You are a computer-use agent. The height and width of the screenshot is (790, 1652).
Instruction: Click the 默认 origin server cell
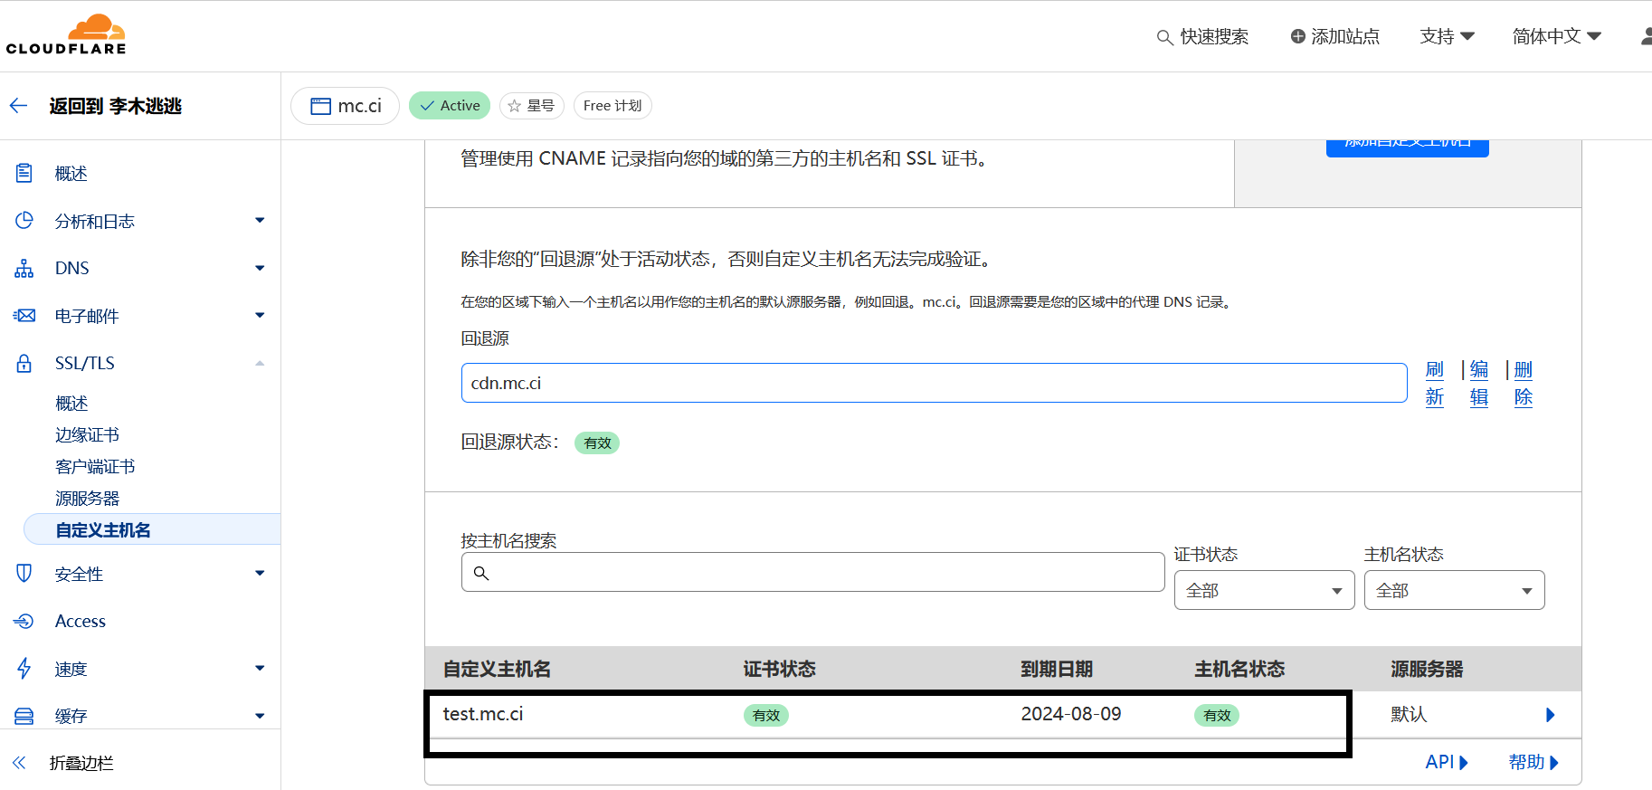1409,714
